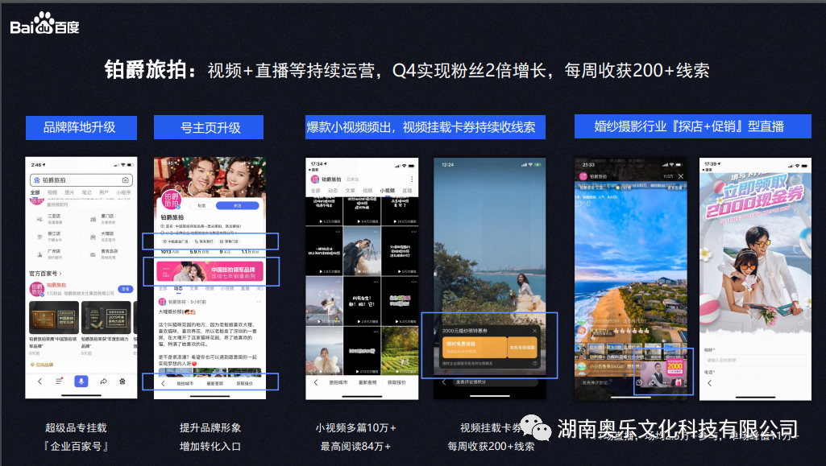This screenshot has width=826, height=466.
Task: Tap the back chevron left of 发表评论领积分
Action: point(443,381)
